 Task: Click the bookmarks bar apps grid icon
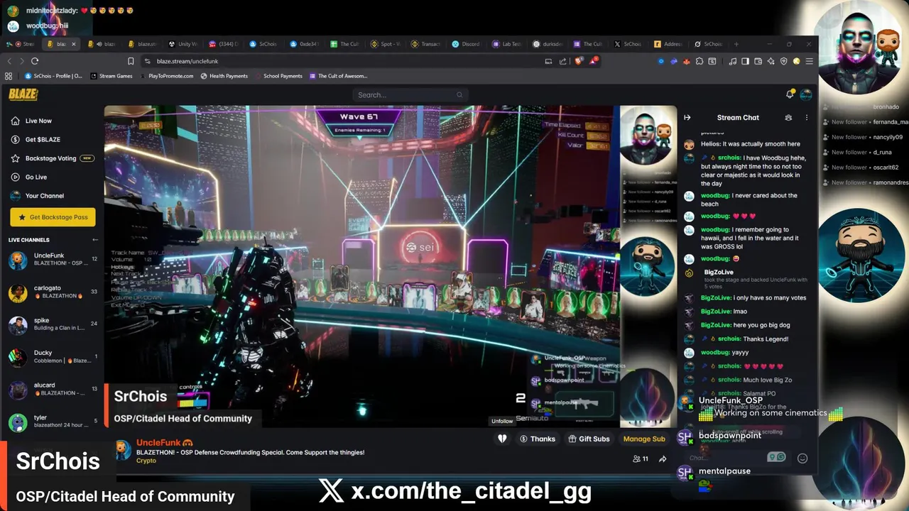9,76
